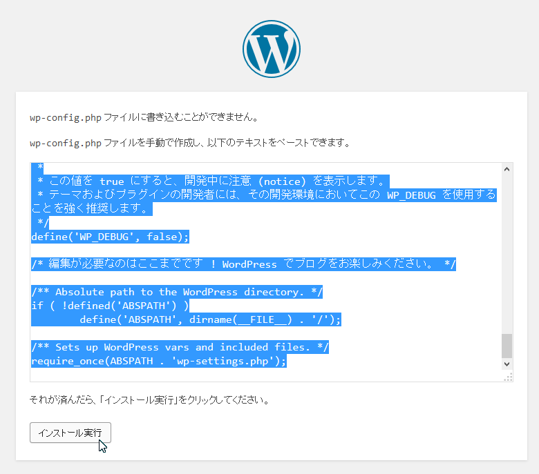Click the define('ABSPATH', dirname(__FILE__)) line

(210, 319)
